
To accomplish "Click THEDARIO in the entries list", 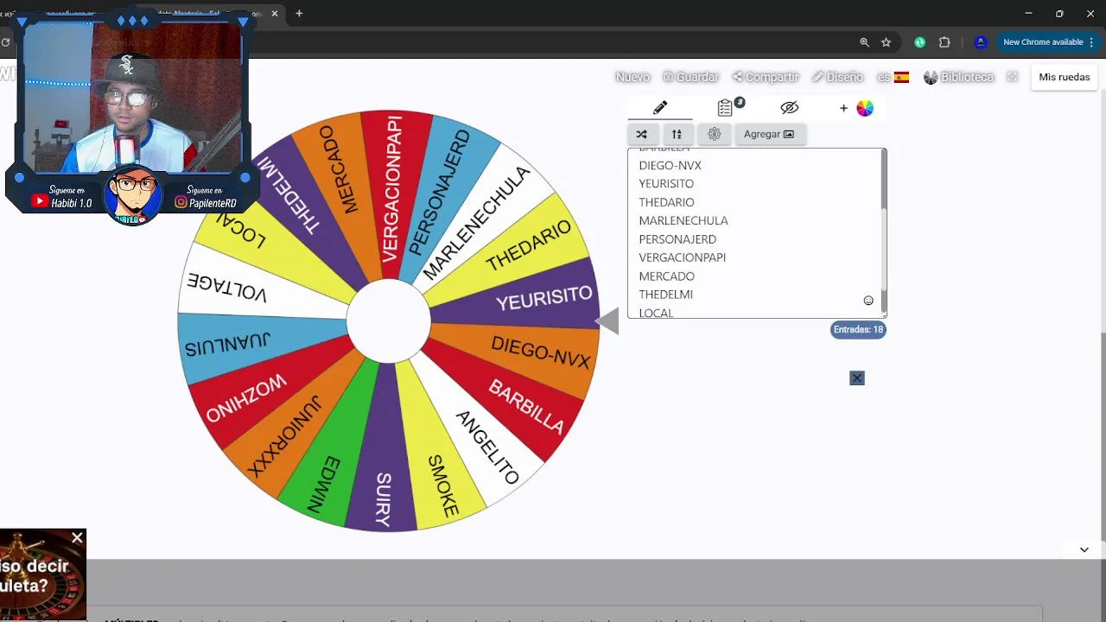I will 666,202.
